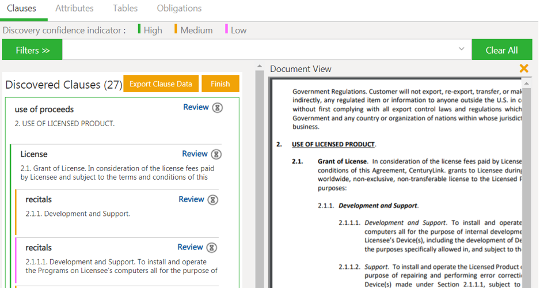
Task: Review the License clause
Action: coord(195,154)
